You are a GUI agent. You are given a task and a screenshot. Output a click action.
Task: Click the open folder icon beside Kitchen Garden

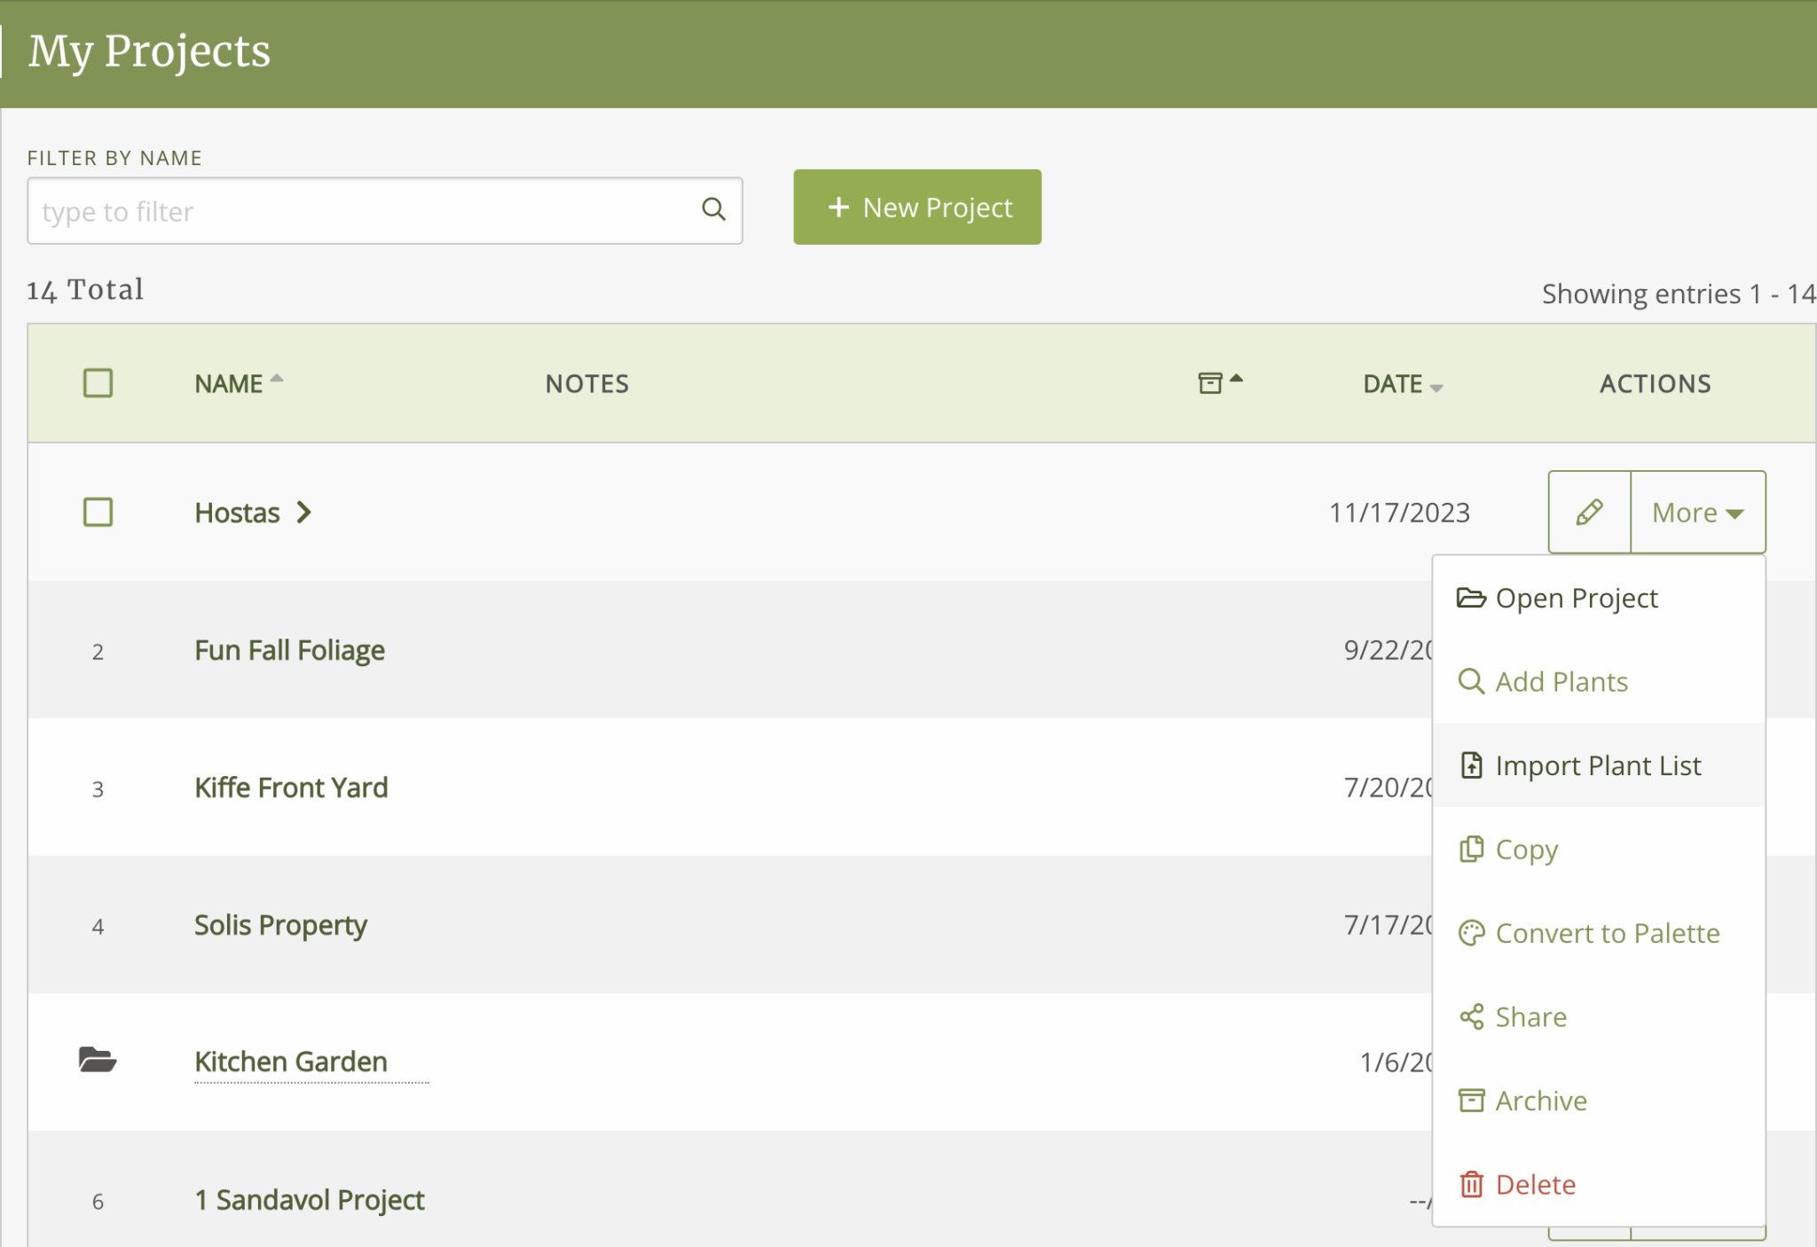point(98,1060)
